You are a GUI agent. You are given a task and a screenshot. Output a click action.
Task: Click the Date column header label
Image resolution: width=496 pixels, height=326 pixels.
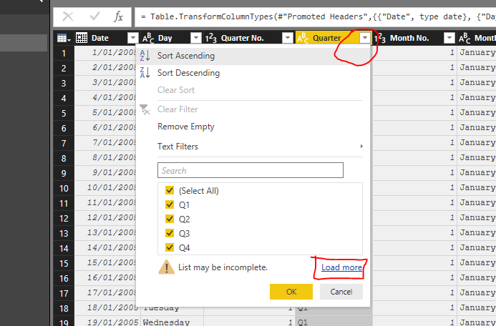(100, 38)
